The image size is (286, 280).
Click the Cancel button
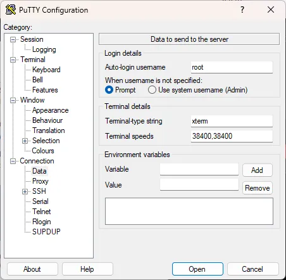(x=253, y=269)
